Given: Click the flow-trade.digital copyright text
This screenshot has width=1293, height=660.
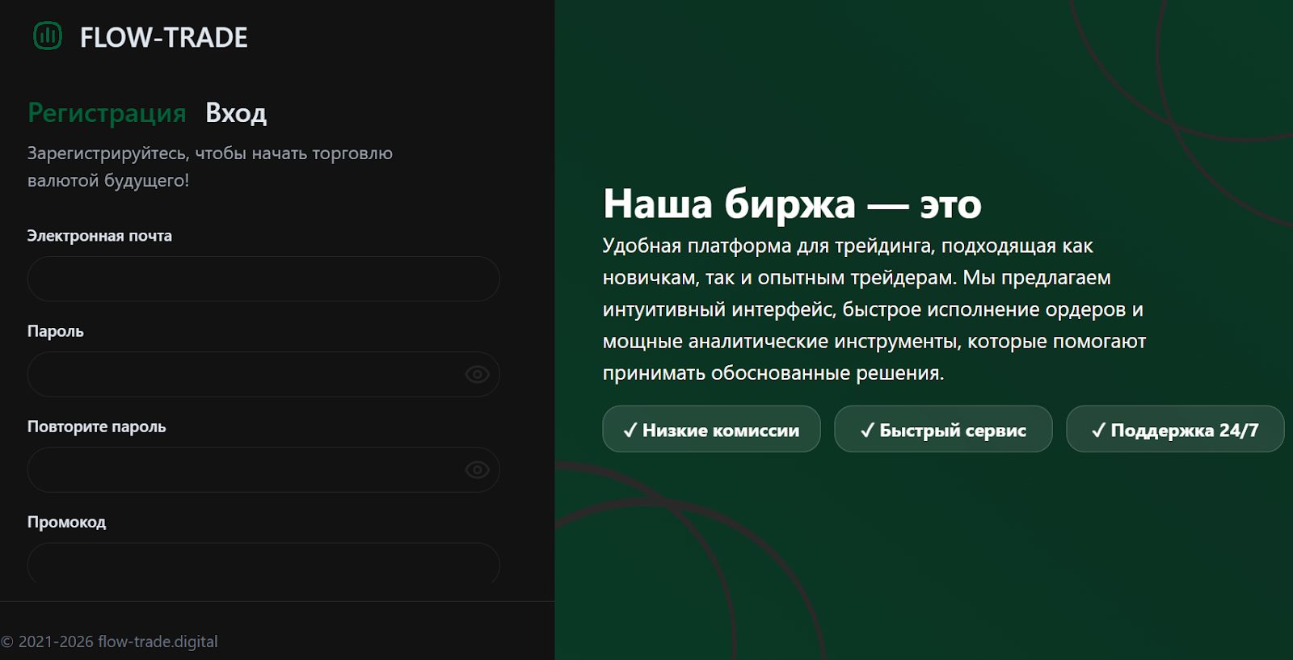Looking at the screenshot, I should [x=109, y=641].
